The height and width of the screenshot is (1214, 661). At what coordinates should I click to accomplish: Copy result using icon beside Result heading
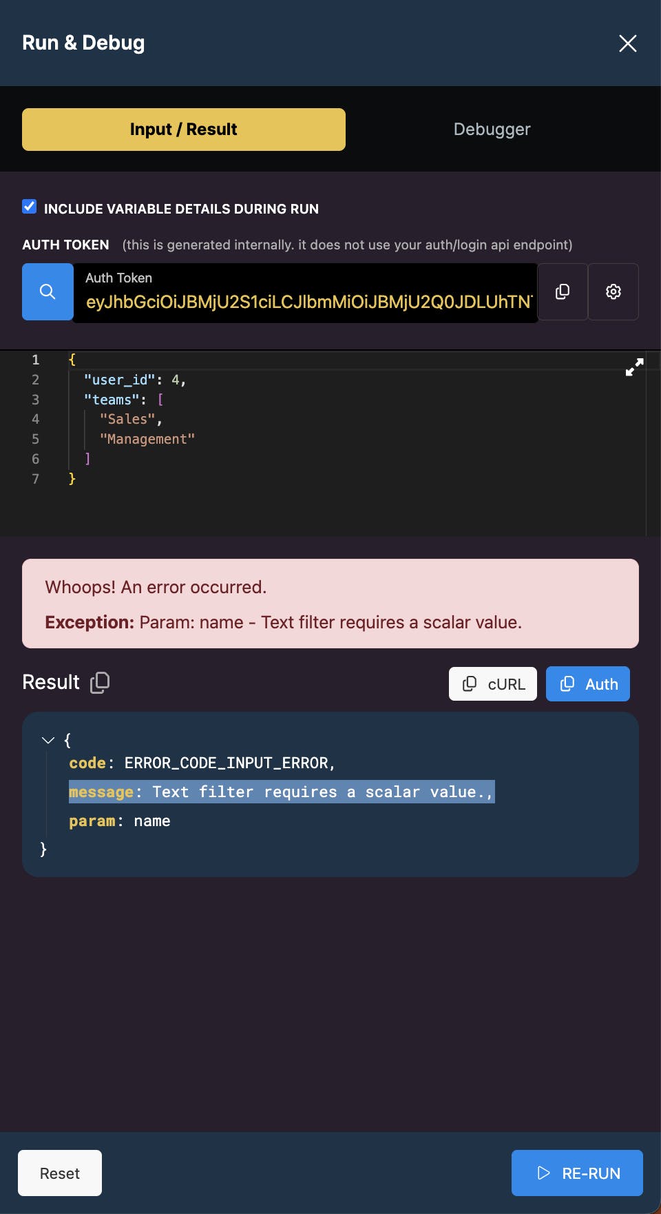click(x=100, y=682)
